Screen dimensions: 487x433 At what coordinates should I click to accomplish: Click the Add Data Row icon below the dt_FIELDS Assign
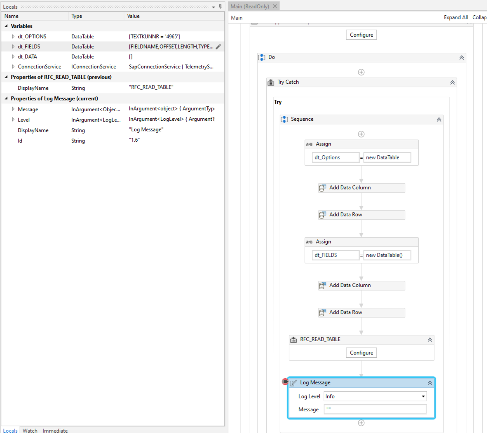point(322,312)
